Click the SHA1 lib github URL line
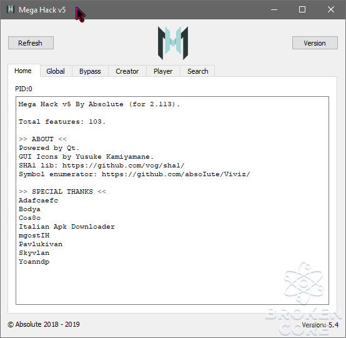Viewport: 346px width, 338px height. point(102,166)
